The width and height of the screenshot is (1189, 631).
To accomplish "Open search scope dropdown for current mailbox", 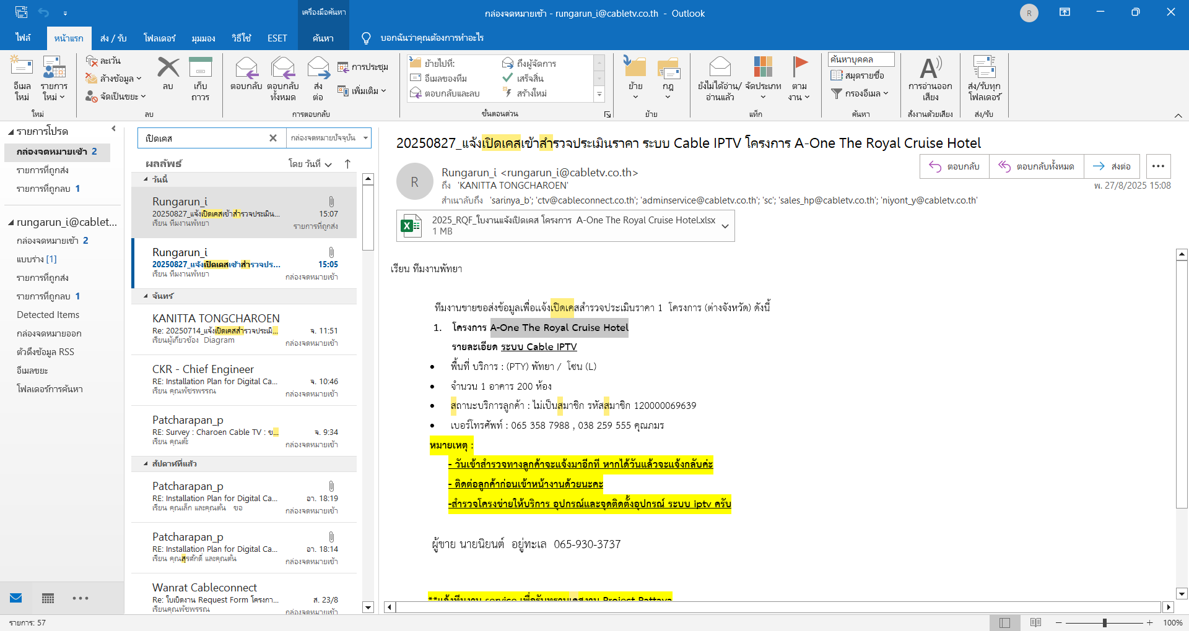I will point(365,138).
